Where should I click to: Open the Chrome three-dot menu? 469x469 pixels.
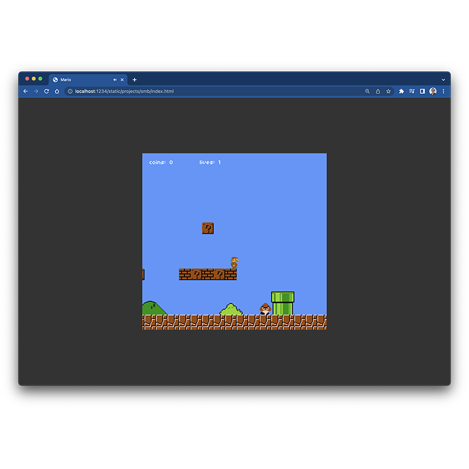[443, 91]
